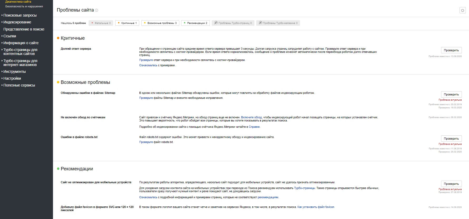Expand Турбо-страницы для интернет-магазинов

pos(20,63)
